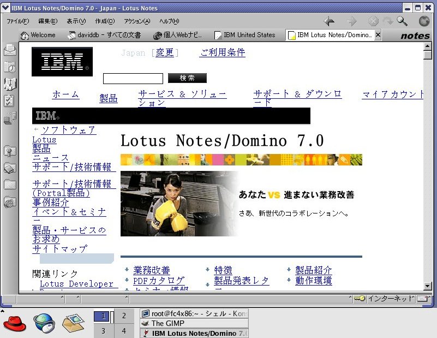This screenshot has width=437, height=338.
Task: Open the Calendar bookmark icon in sidebar
Action: 10,67
